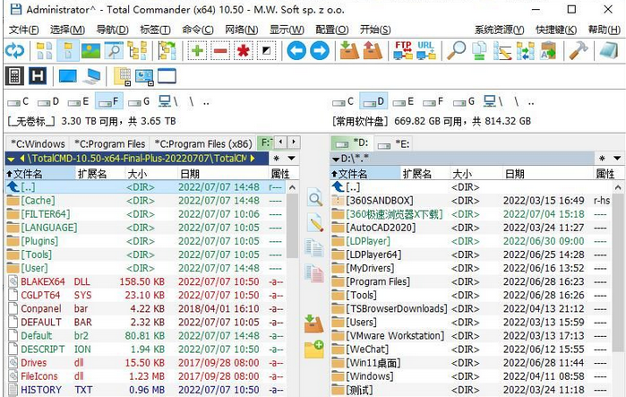Launch the calculator icon
Image resolution: width=626 pixels, height=397 pixels.
(x=14, y=76)
